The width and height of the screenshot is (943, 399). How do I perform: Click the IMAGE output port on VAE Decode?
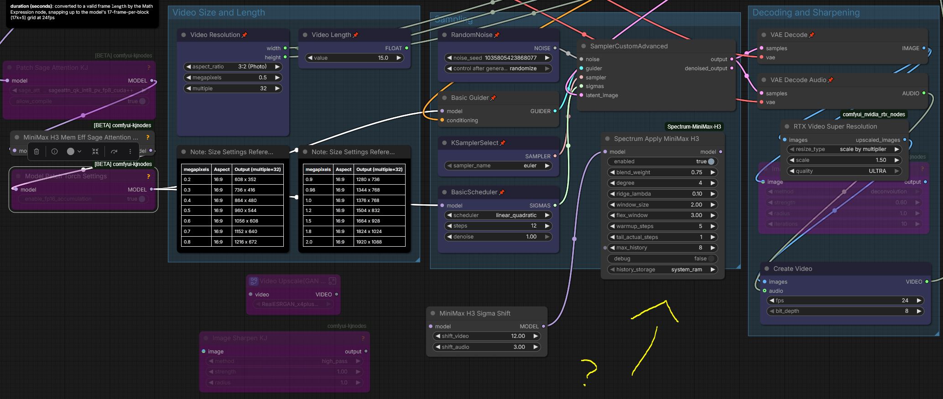tap(924, 48)
